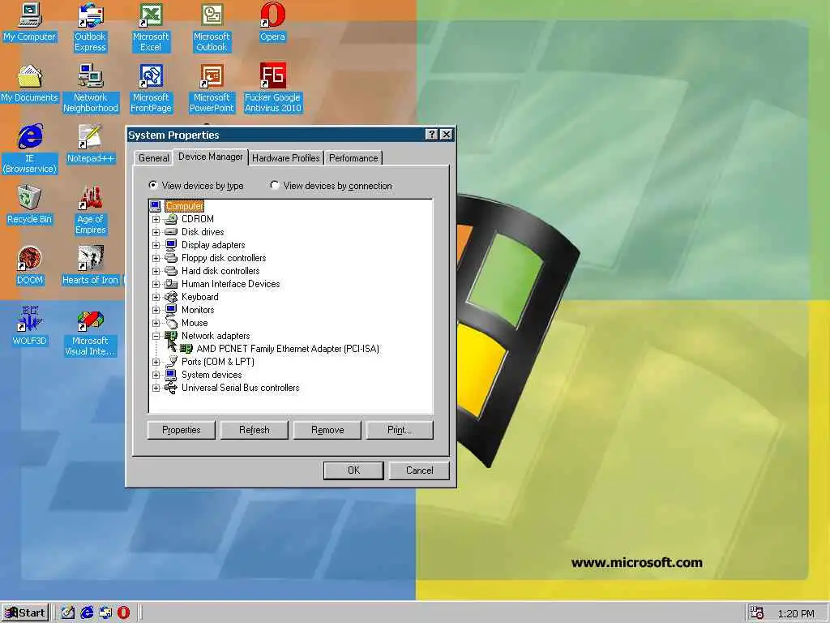
Task: Switch to the Performance tab
Action: (353, 158)
